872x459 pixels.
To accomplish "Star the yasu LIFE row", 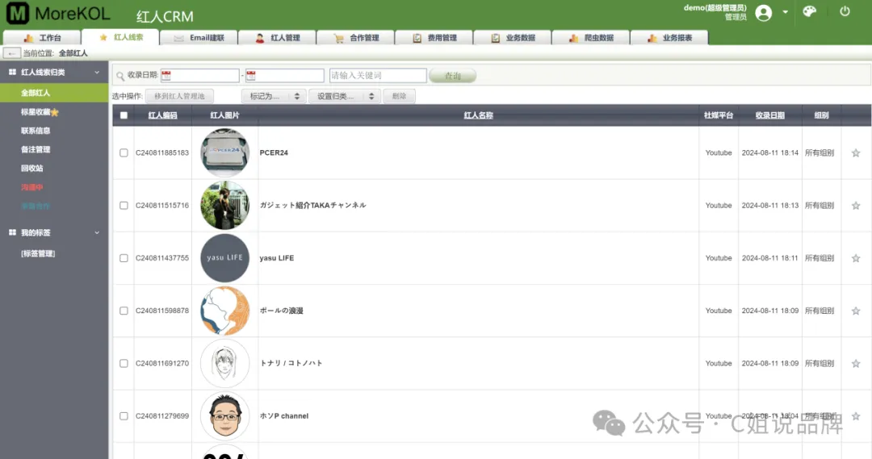I will (x=856, y=258).
